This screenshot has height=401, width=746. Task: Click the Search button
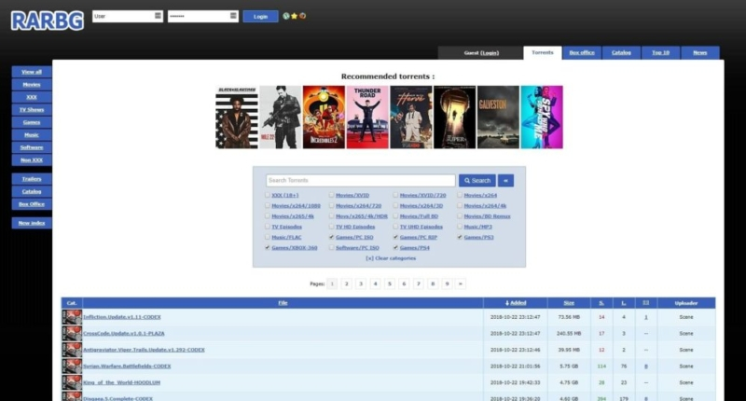tap(477, 181)
